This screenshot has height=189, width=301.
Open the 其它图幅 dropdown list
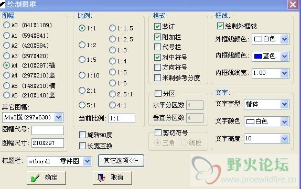pos(59,117)
